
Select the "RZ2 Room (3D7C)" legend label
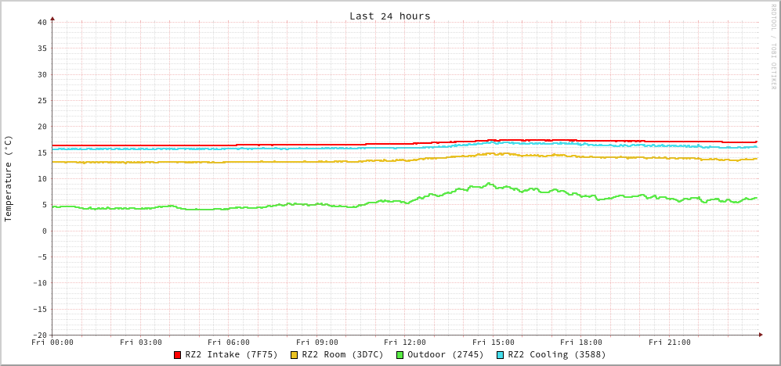pos(342,354)
